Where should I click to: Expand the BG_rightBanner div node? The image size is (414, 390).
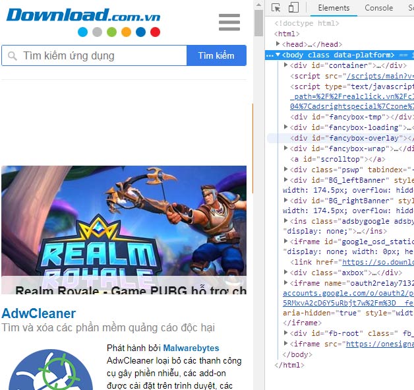(285, 200)
